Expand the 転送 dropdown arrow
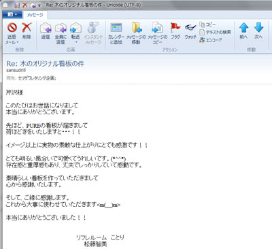This screenshot has width=272, height=249. (x=75, y=42)
